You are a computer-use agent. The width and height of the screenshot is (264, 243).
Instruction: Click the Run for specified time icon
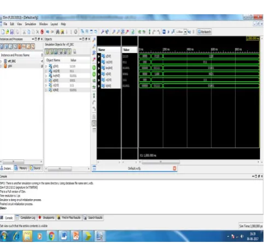(173, 32)
